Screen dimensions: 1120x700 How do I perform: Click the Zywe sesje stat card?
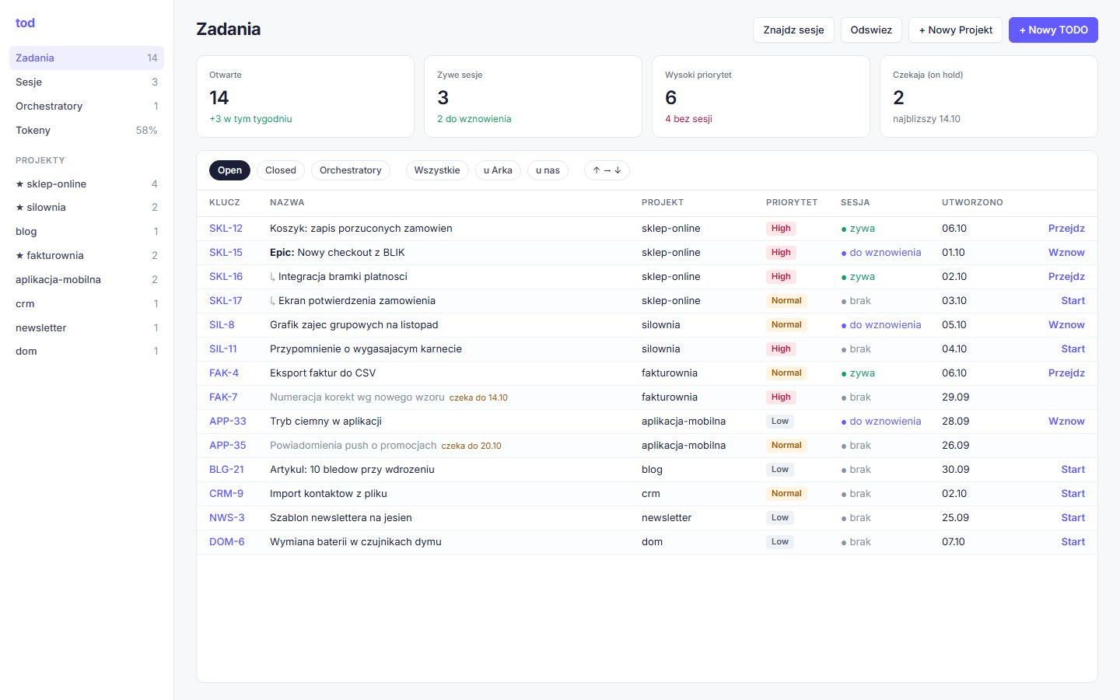tap(533, 96)
